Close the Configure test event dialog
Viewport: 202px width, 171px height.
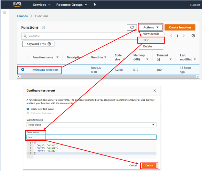coord(155,91)
